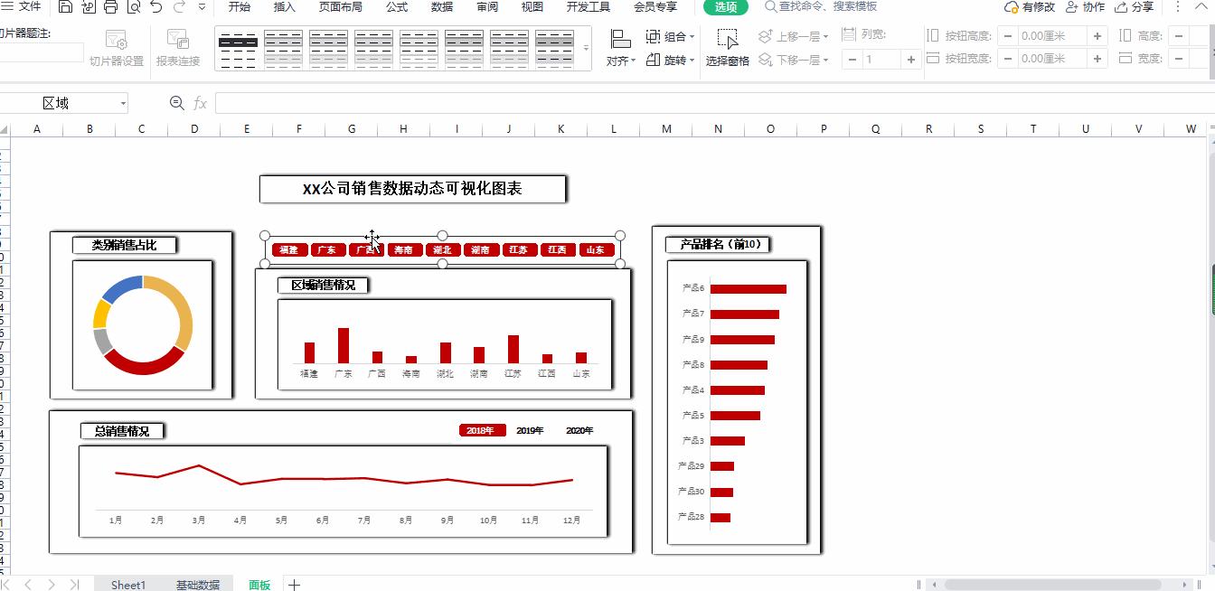The image size is (1215, 591).
Task: Increase 按钮高度 with the plus stepper
Action: tap(1099, 37)
